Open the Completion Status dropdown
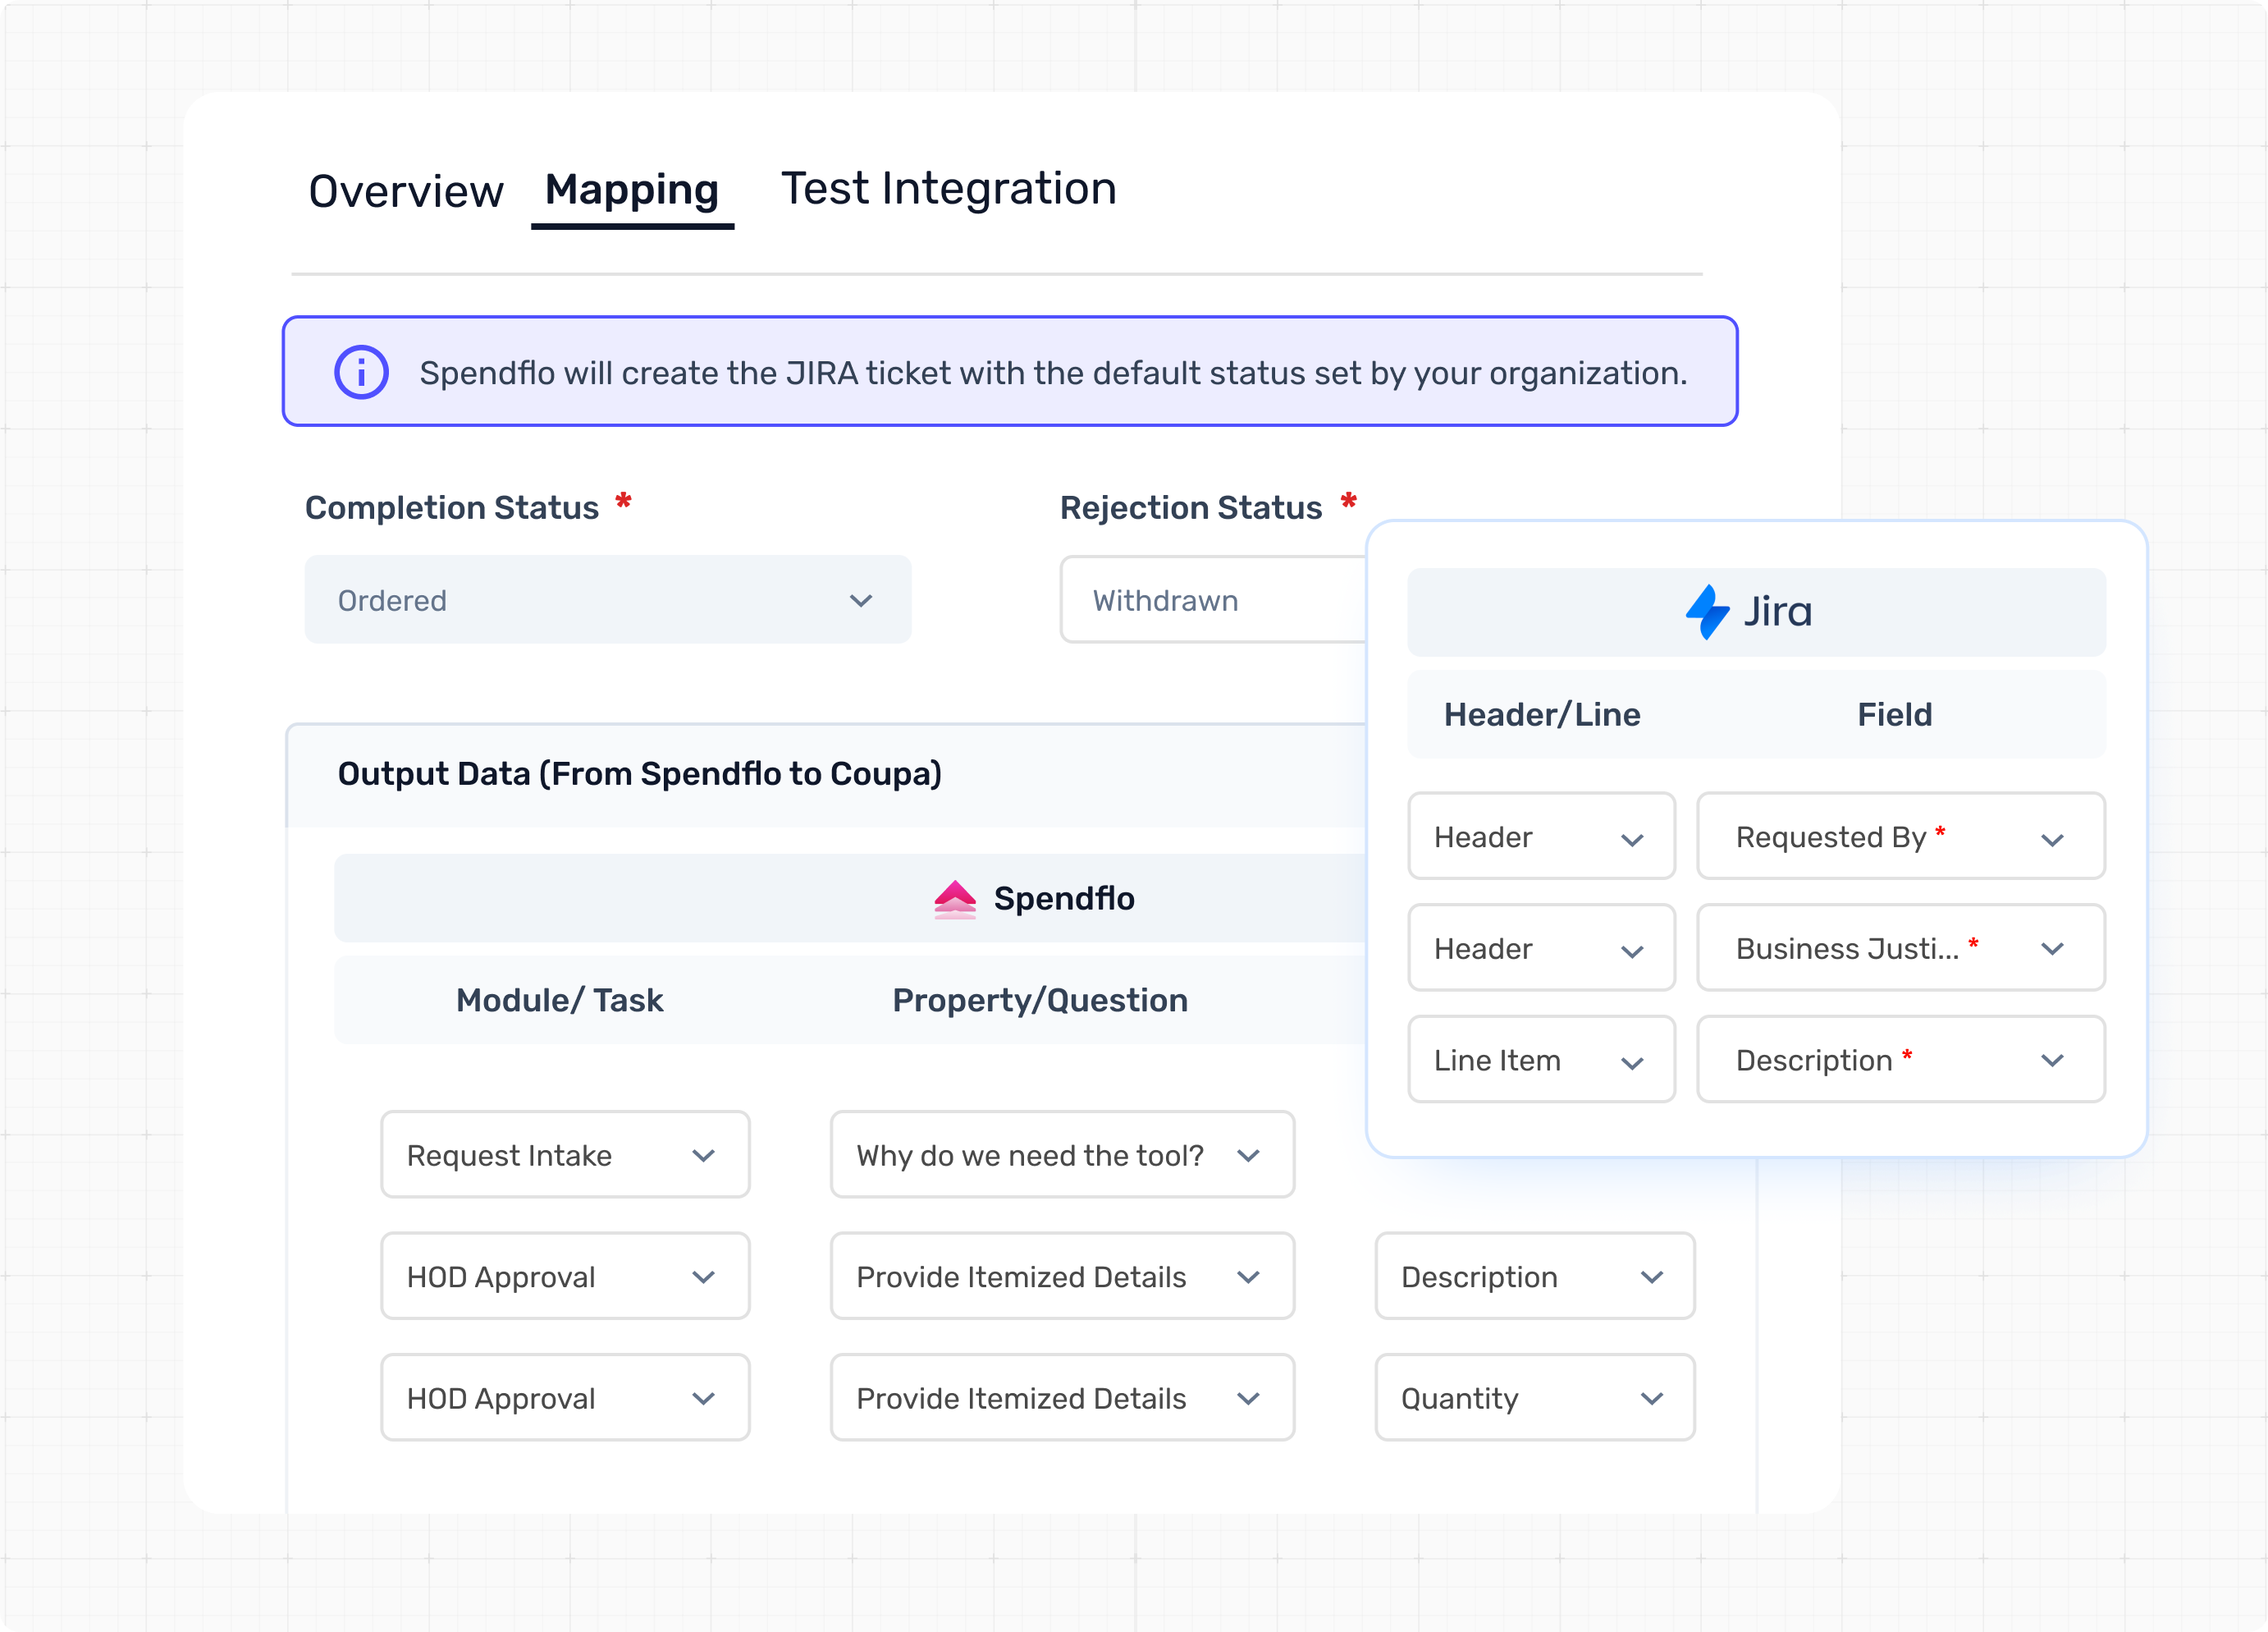Viewport: 2268px width, 1632px height. (607, 600)
